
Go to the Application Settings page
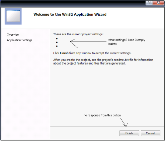20,40
